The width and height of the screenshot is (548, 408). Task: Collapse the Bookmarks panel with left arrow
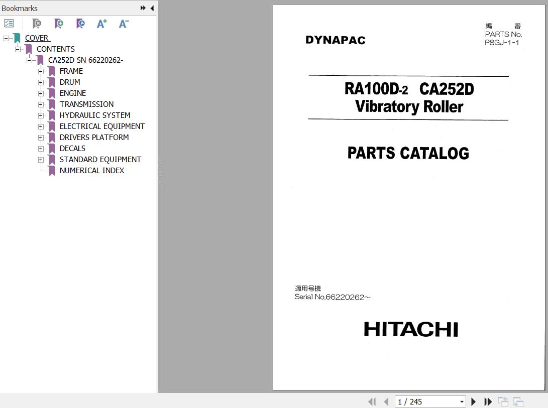[x=152, y=8]
